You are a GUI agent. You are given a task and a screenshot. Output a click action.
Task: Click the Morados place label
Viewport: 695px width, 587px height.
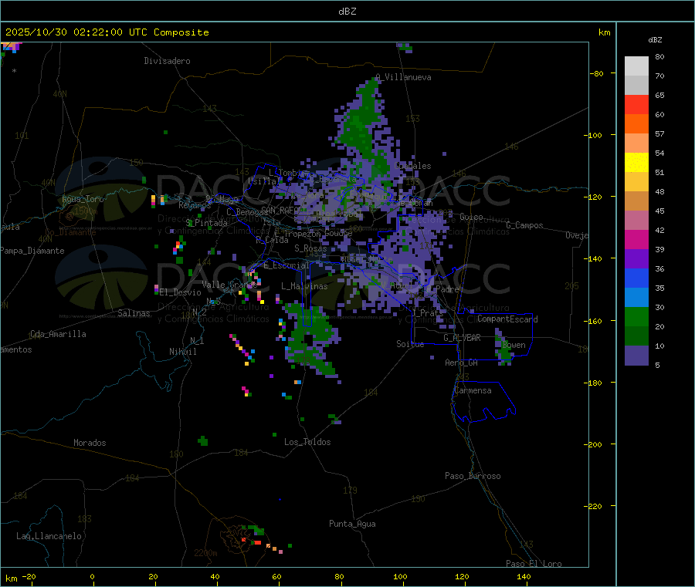(x=90, y=443)
